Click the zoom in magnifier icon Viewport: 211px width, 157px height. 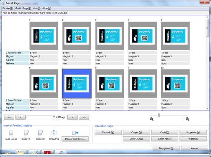(187, 119)
